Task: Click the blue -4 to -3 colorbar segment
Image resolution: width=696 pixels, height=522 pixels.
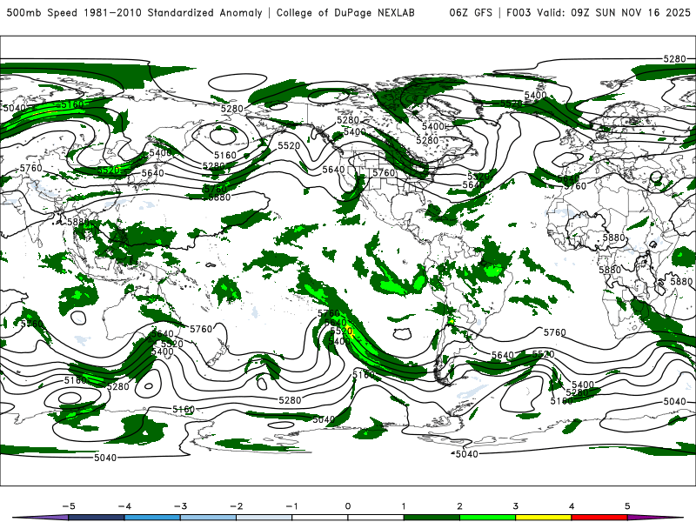Action: coord(152,518)
